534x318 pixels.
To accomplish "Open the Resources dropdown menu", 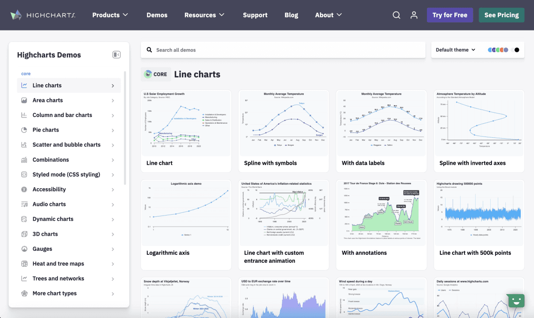I will (x=204, y=15).
